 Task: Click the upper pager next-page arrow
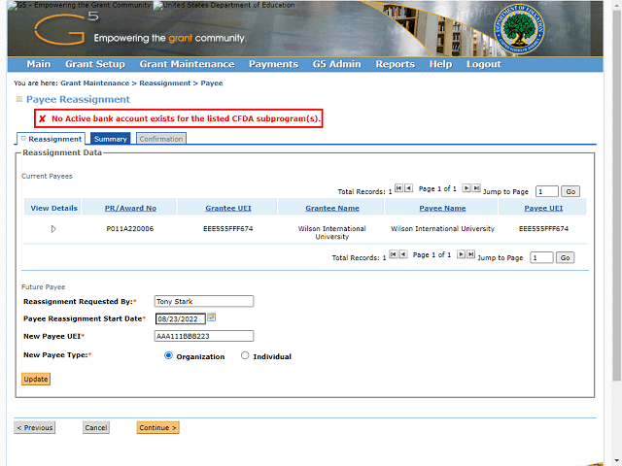466,188
